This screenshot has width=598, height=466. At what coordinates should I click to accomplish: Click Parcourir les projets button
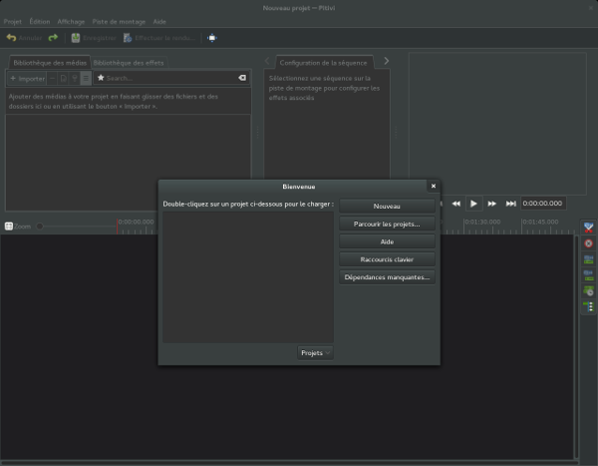[x=387, y=224]
